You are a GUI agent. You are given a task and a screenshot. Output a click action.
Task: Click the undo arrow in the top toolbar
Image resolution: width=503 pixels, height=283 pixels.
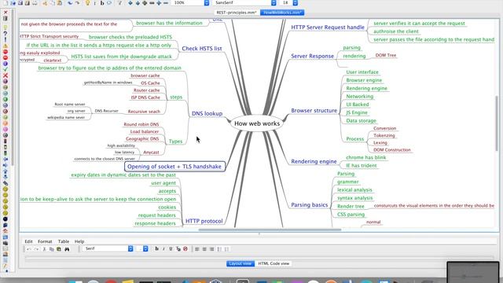click(70, 3)
